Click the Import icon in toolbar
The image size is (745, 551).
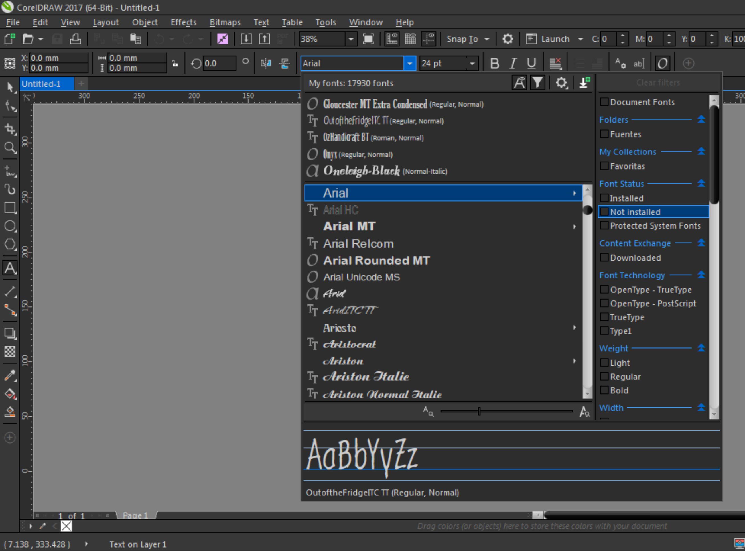pos(246,39)
